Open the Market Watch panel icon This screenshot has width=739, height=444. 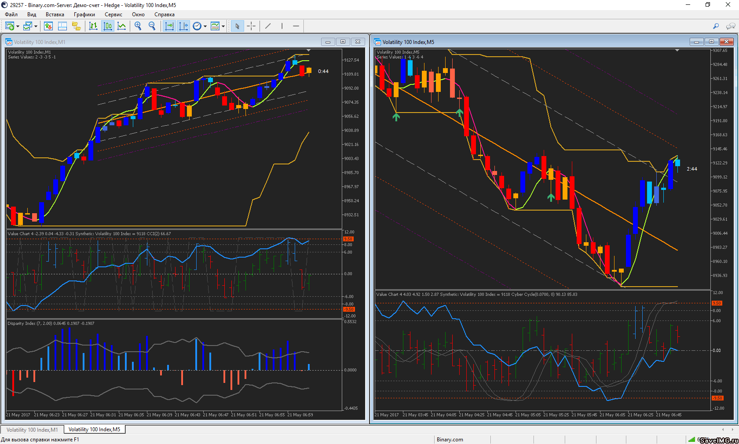point(48,26)
